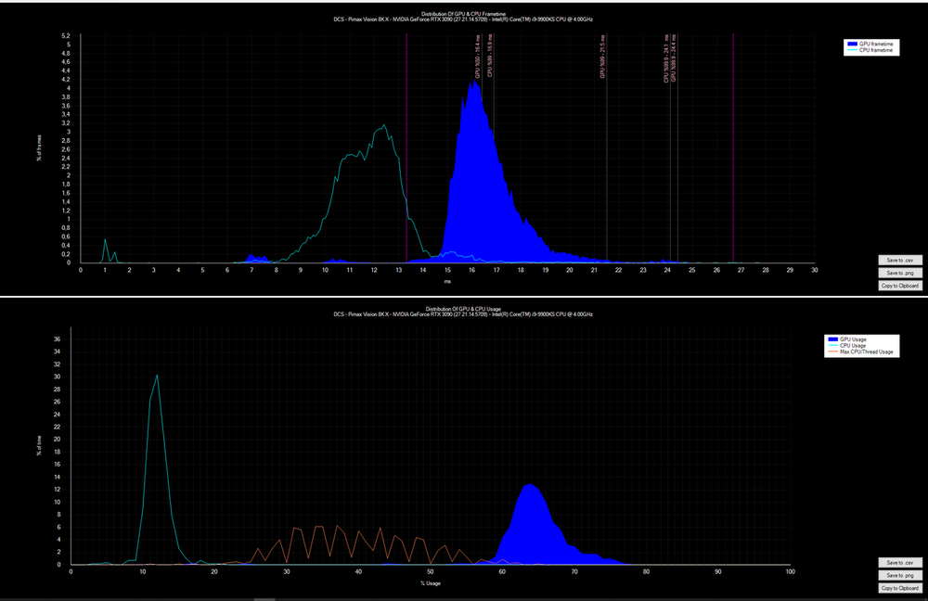Viewport: 928px width, 601px height.
Task: Click the teal CPU frametime peak near 12.4 ms
Action: 384,125
